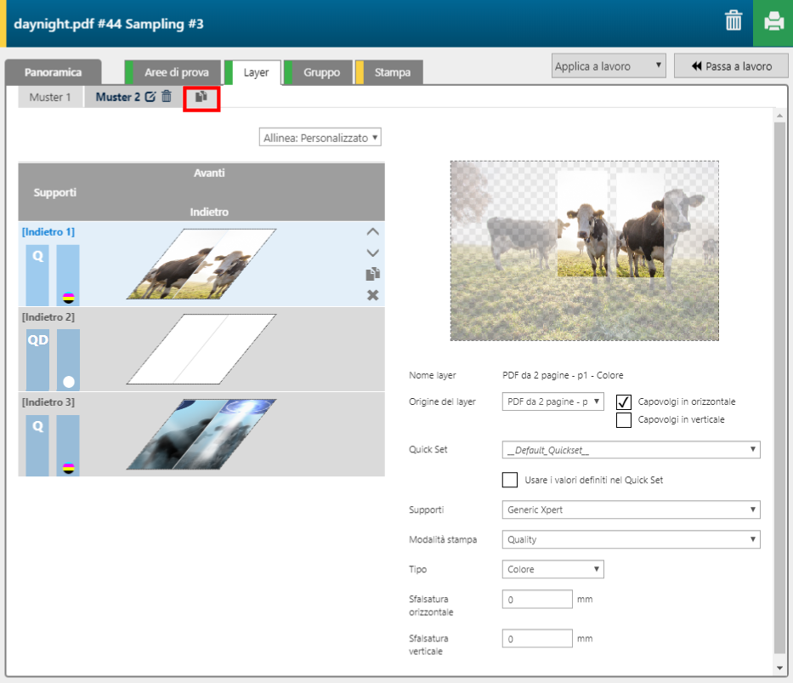Click the copy icon highlighted in red
The image size is (793, 683).
(201, 98)
